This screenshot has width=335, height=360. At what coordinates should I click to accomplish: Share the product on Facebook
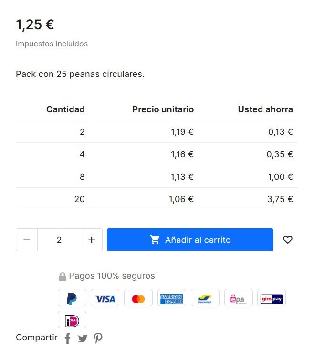tap(68, 338)
